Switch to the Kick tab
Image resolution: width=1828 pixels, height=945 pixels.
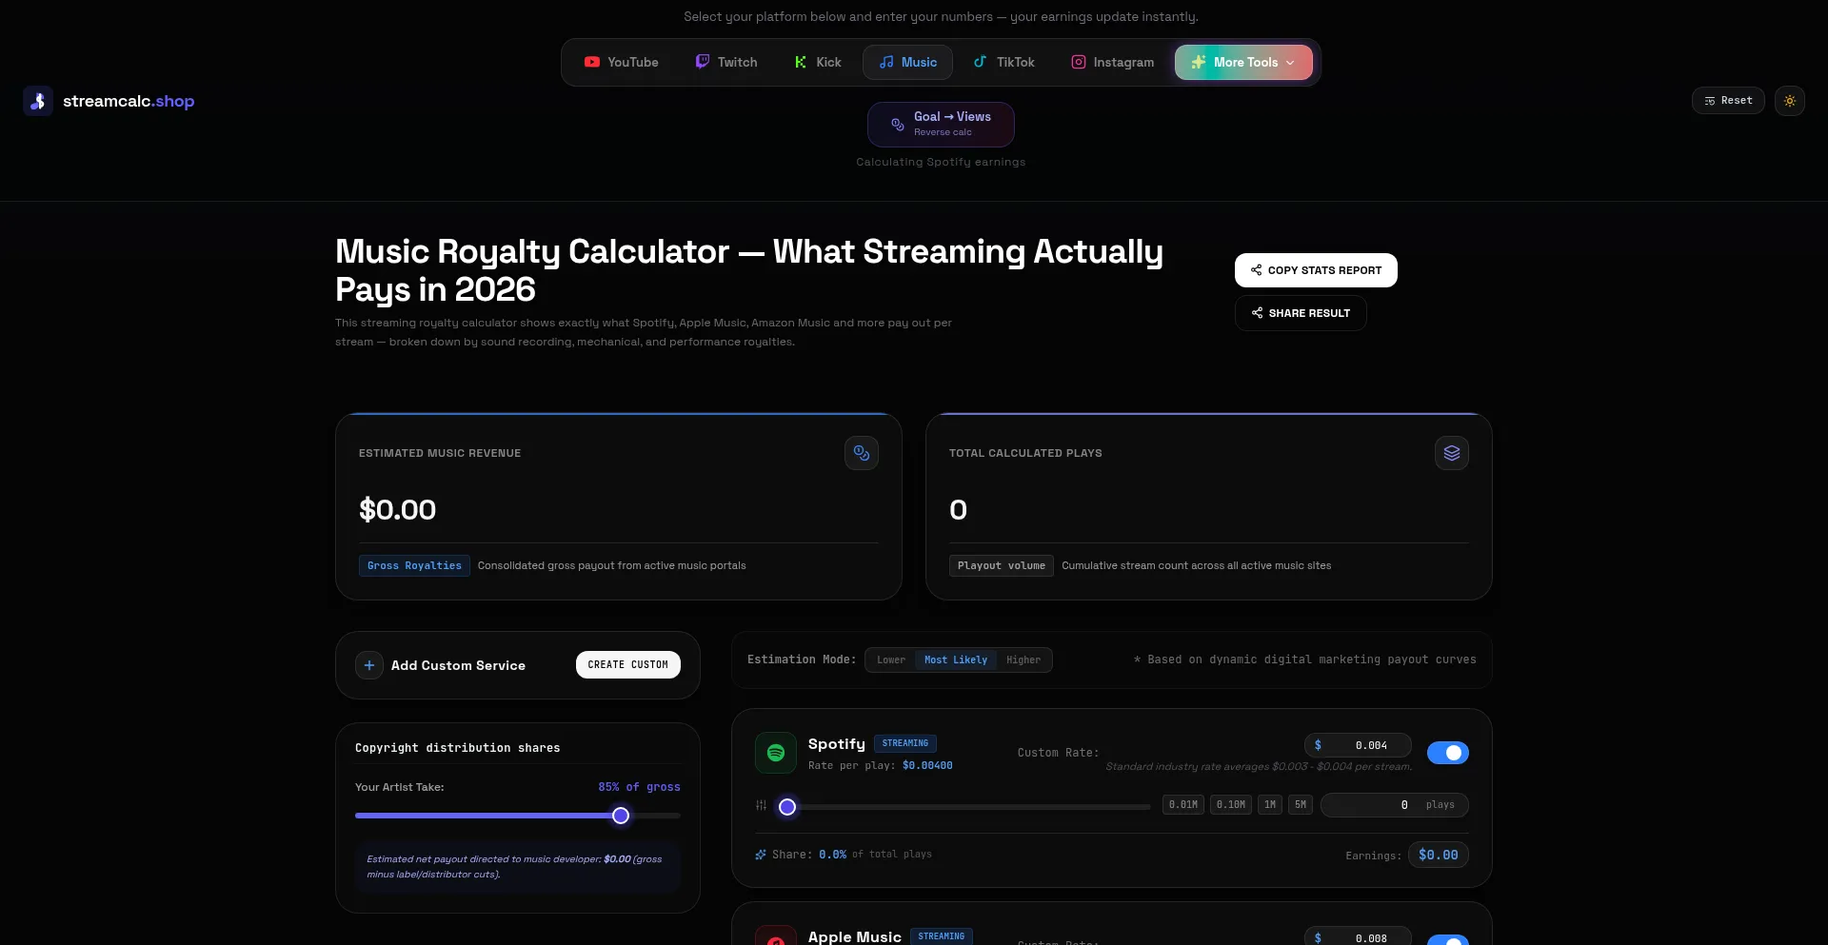tap(818, 62)
